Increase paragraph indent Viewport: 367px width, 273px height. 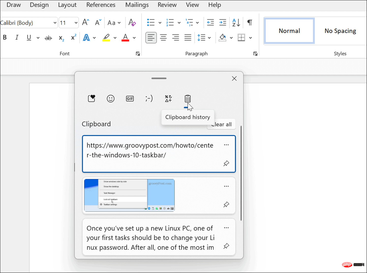223,22
